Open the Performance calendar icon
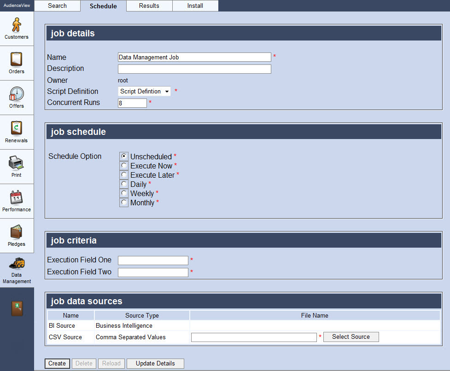The image size is (450, 371). tap(17, 197)
